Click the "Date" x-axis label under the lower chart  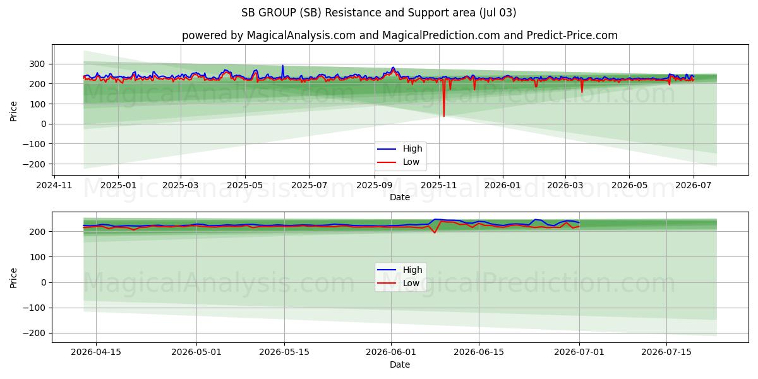tap(400, 364)
